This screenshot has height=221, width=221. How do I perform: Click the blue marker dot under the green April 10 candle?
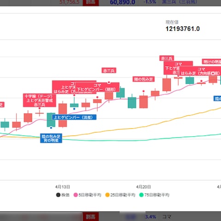tap(51, 128)
